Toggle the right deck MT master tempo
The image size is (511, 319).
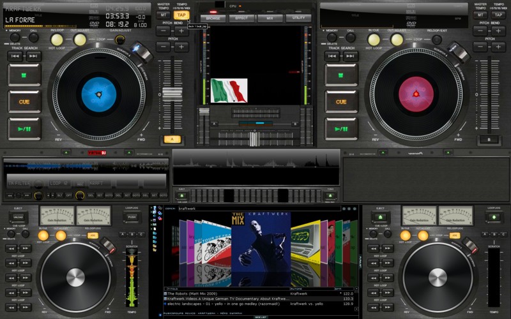[481, 15]
